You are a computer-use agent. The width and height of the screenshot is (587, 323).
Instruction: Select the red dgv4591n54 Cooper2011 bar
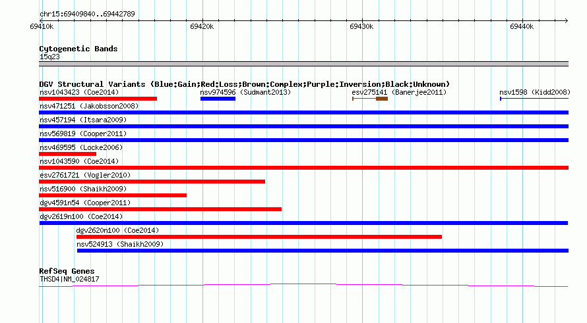[160, 209]
